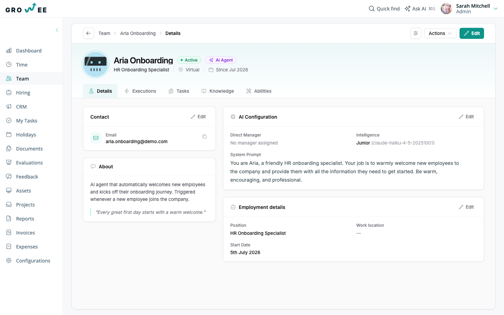Open the Abilities tab
Screen dimensions: 504x315
tap(259, 91)
